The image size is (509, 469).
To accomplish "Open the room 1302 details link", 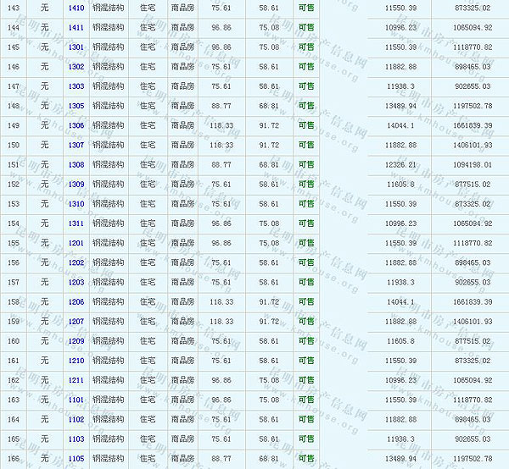I will tap(76, 67).
